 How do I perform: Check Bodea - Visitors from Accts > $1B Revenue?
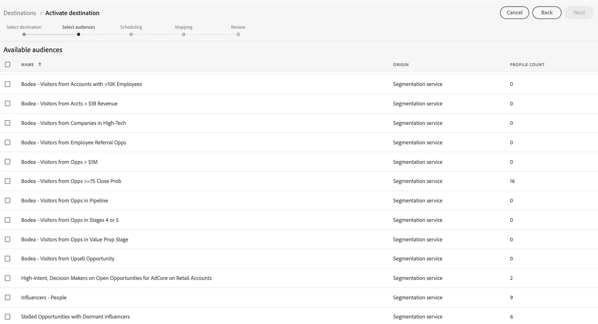7,104
